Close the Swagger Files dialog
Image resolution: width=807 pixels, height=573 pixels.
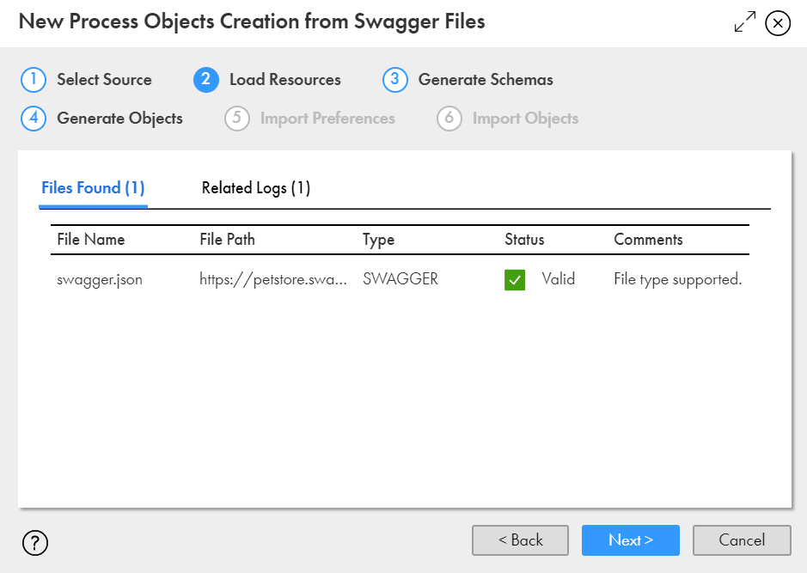tap(778, 23)
